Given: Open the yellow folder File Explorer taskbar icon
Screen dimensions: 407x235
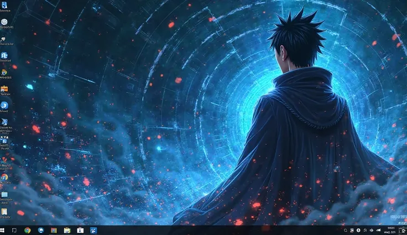Looking at the screenshot, I should (67, 230).
